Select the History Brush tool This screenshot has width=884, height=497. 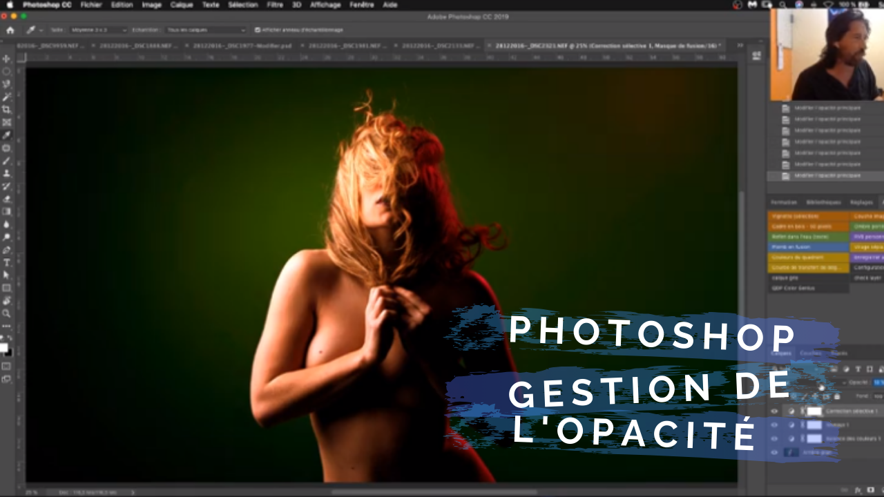[7, 186]
